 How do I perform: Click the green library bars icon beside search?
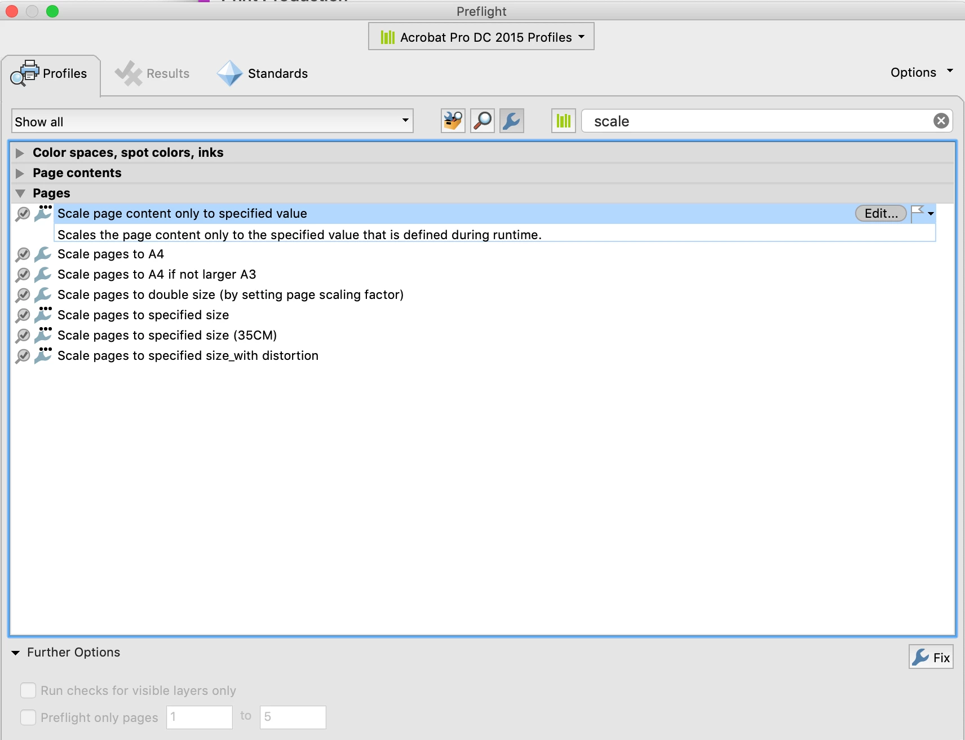tap(564, 121)
